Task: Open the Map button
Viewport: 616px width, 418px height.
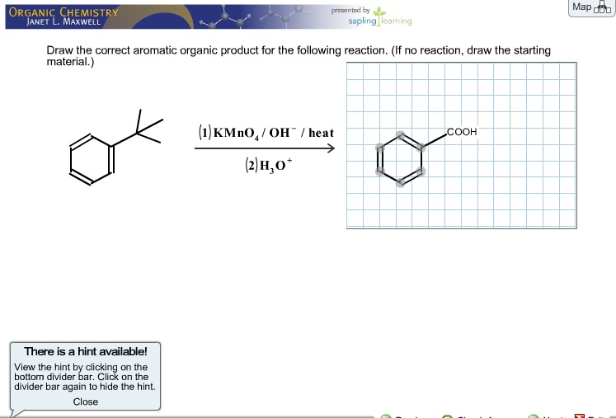Action: (591, 7)
